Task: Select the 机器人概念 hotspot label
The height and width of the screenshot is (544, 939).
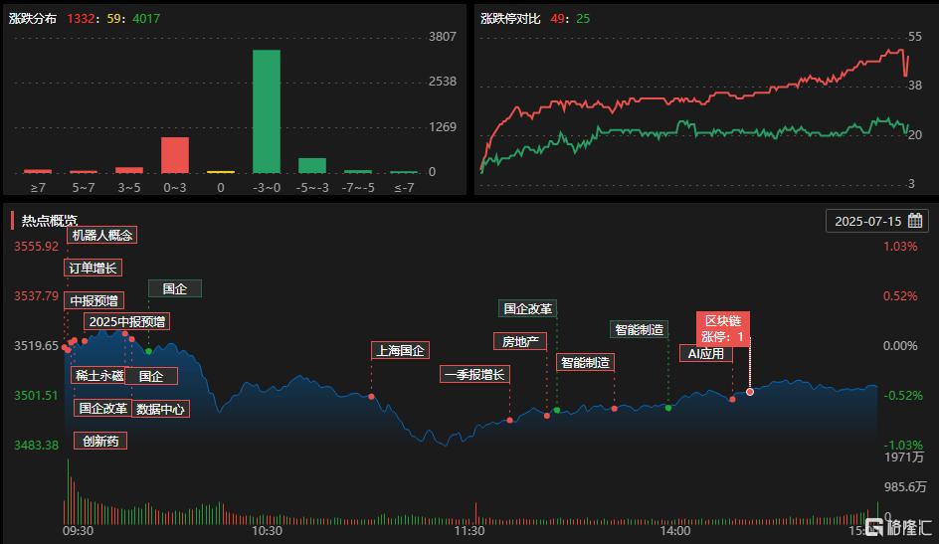Action: [x=101, y=235]
